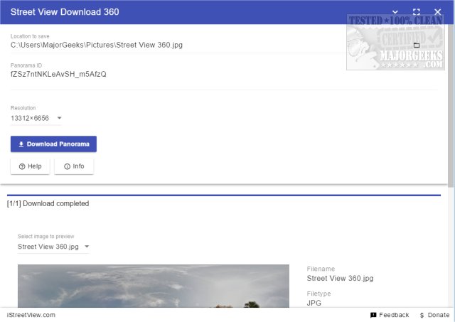Open the iStreetView.com link
The height and width of the screenshot is (322, 455).
tap(31, 315)
